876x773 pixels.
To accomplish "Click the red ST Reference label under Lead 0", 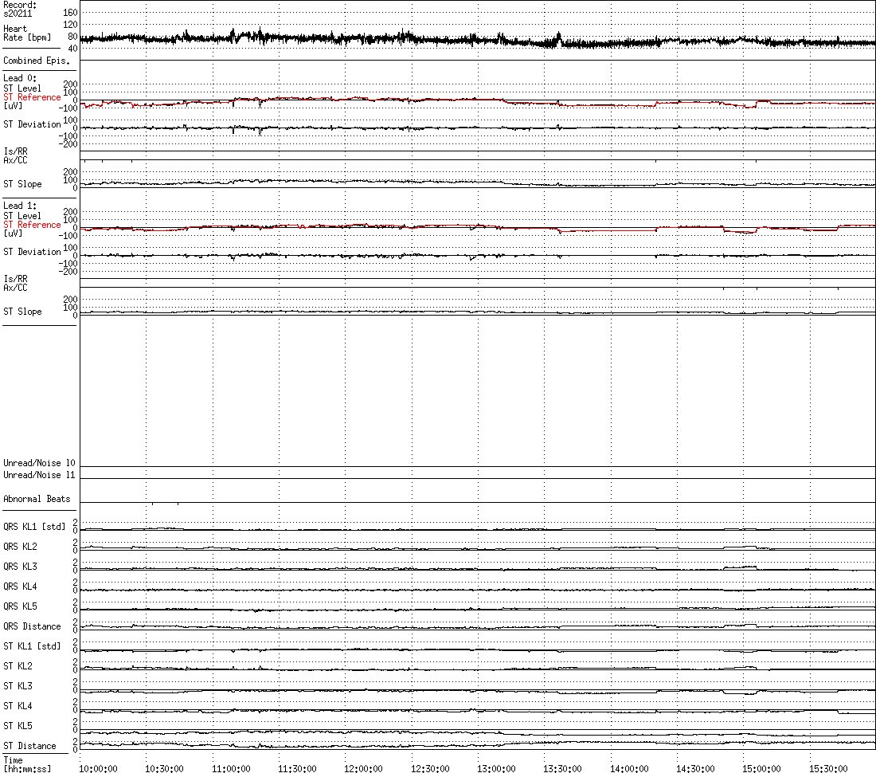I will (32, 97).
